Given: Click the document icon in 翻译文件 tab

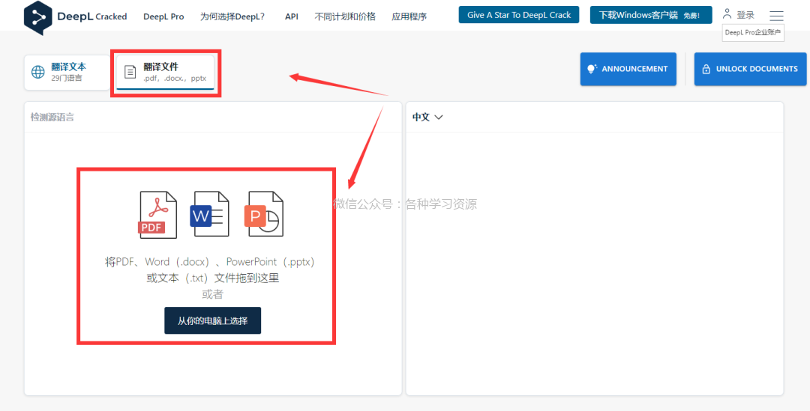Looking at the screenshot, I should (131, 72).
